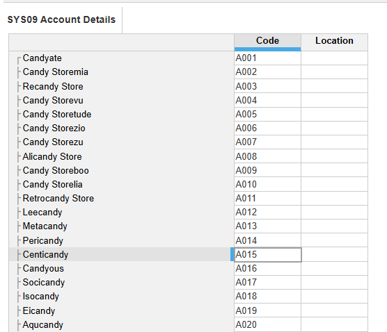
Task: Select the Pericandy tree item
Action: [x=43, y=240]
